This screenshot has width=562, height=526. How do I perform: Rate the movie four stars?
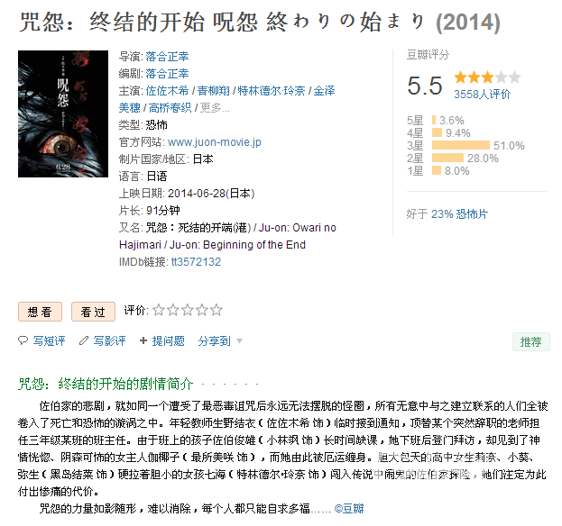(202, 310)
